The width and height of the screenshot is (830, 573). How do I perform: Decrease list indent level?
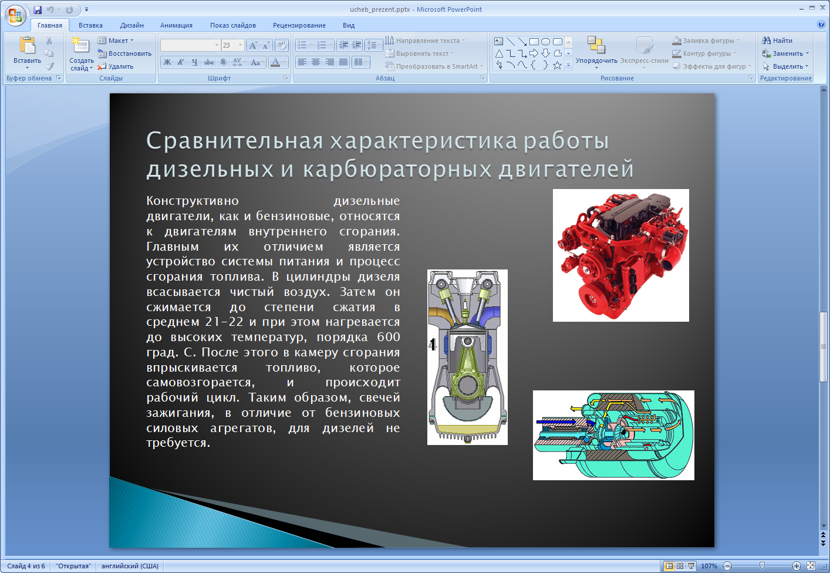343,45
